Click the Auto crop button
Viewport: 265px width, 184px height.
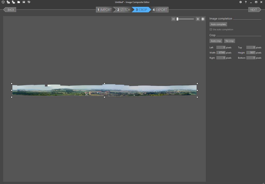coord(216,41)
